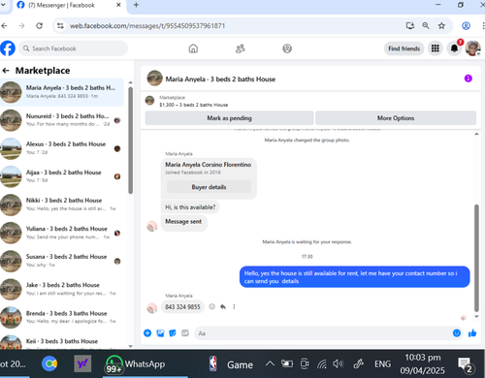485x378 pixels.
Task: Click the install app icon in address bar
Action: 410,26
